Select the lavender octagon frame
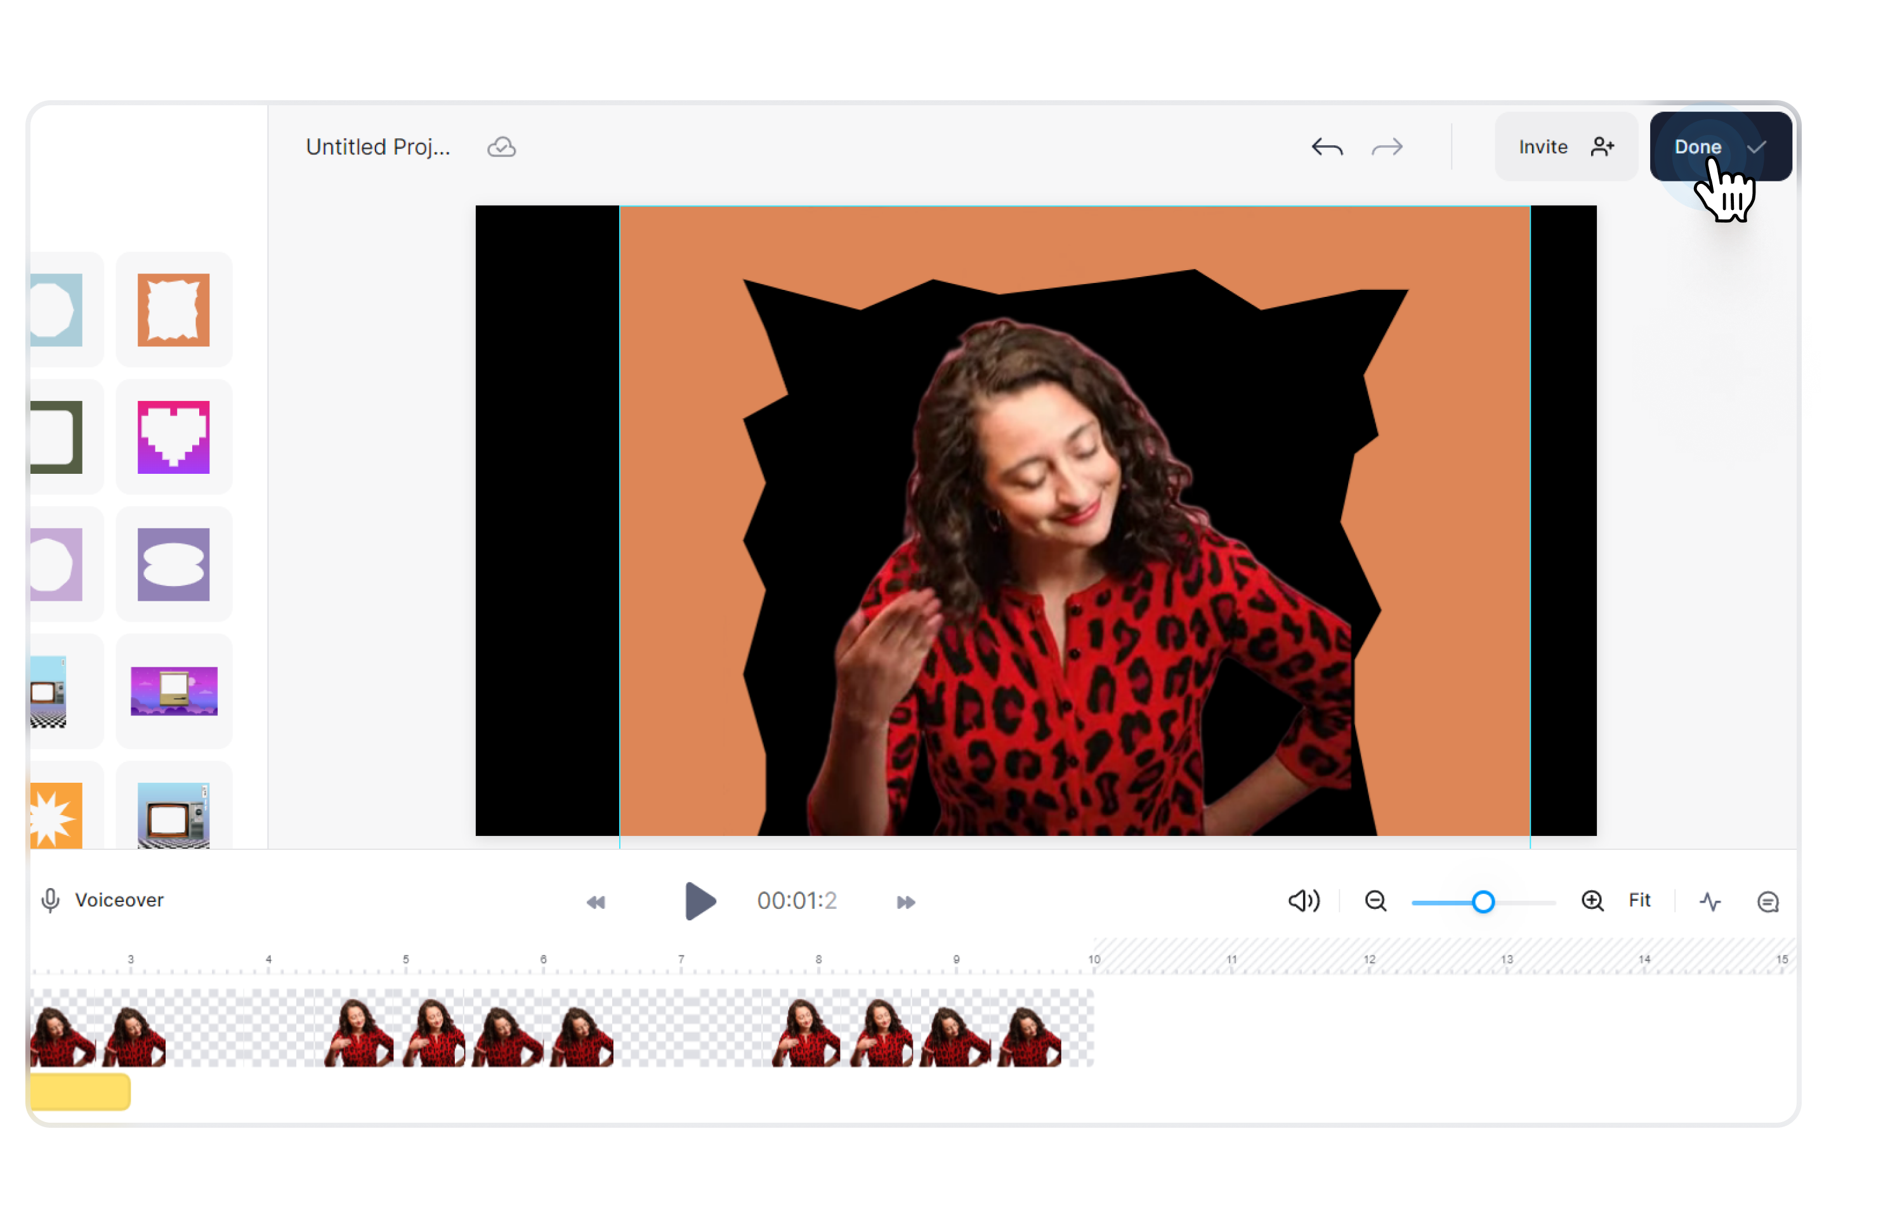Viewport: 1895px width, 1228px height. (x=56, y=565)
